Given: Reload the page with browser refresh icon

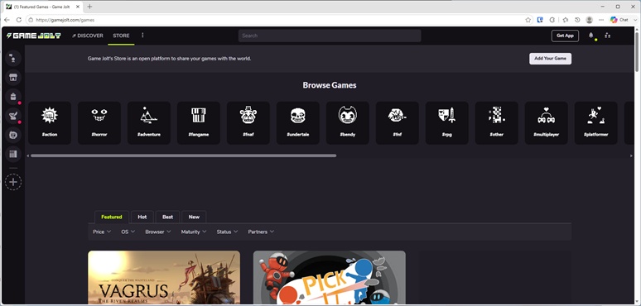Looking at the screenshot, I should pos(19,20).
